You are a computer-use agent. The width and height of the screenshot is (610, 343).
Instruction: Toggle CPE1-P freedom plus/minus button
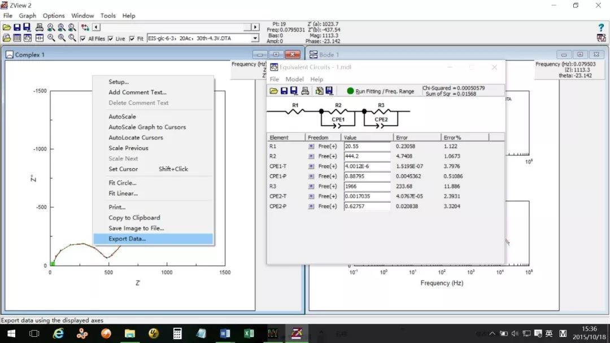(x=311, y=177)
